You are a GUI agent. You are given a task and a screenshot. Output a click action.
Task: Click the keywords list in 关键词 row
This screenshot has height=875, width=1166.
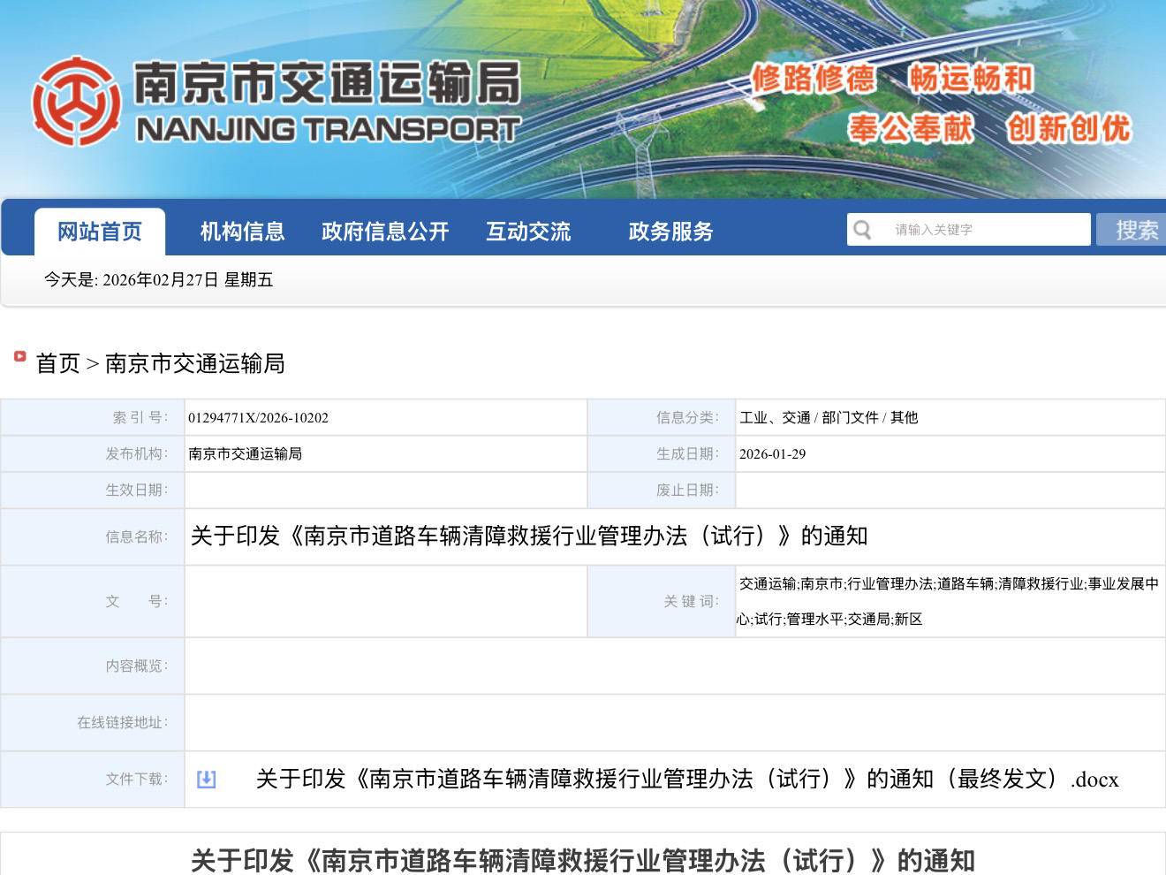coord(948,601)
